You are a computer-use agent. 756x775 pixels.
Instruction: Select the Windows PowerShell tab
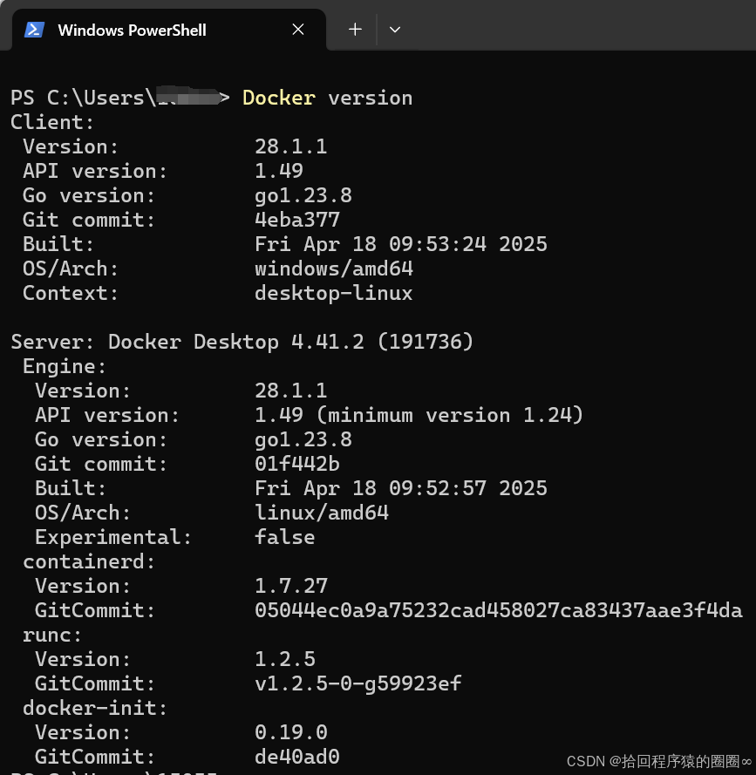[169, 30]
